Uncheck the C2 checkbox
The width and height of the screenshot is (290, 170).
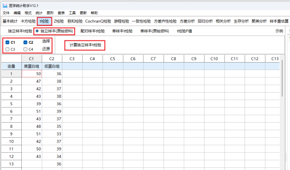pos(25,43)
